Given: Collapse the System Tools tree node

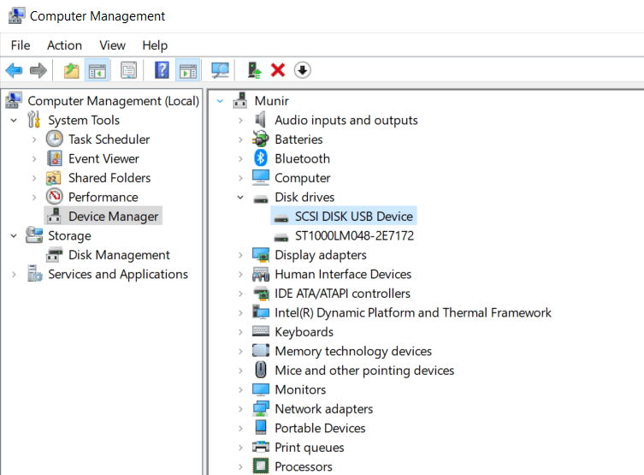Looking at the screenshot, I should [14, 121].
